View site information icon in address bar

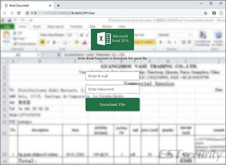pyautogui.click(x=27, y=13)
